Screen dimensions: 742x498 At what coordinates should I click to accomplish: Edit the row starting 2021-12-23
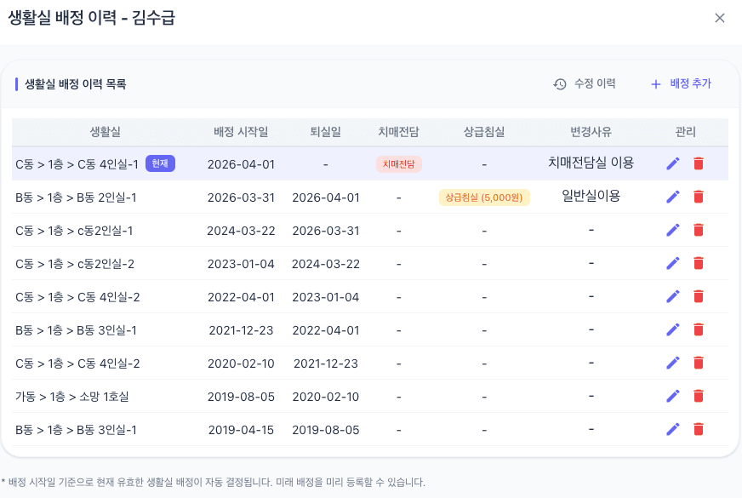tap(673, 329)
